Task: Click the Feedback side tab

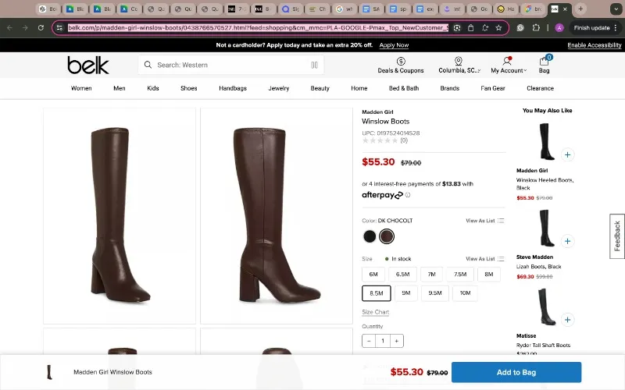Action: coord(617,236)
